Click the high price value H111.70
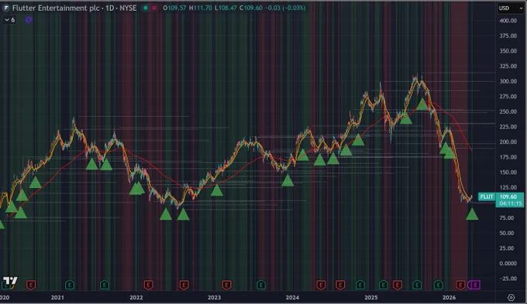This screenshot has height=304, width=527. (x=200, y=8)
